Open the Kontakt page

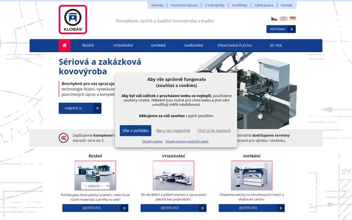[x=286, y=5]
